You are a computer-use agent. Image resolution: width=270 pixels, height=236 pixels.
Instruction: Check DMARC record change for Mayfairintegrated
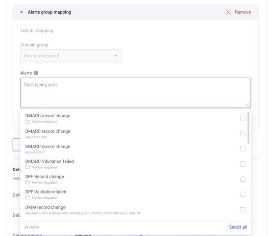coord(243,118)
